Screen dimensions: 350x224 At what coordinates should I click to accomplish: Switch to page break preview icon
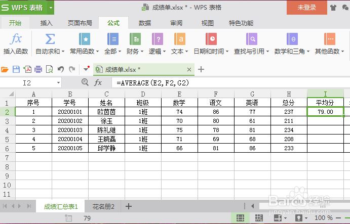259,218
